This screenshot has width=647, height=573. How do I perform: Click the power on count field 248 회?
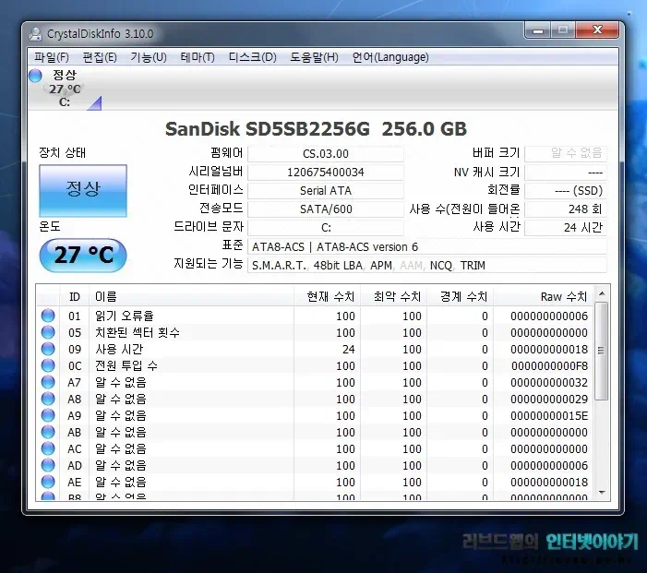click(x=566, y=209)
